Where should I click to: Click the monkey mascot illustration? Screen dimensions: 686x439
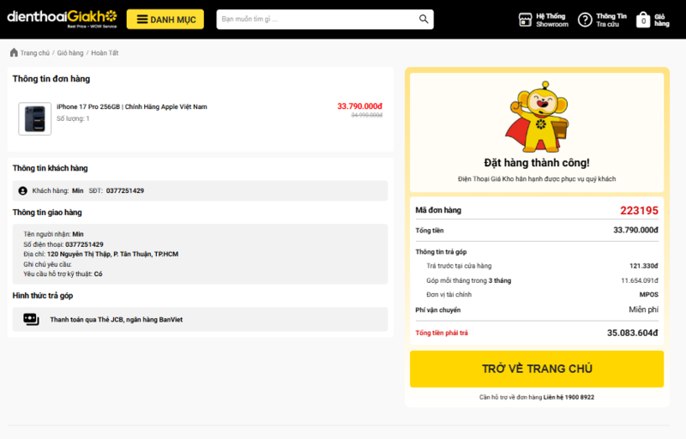[x=539, y=117]
